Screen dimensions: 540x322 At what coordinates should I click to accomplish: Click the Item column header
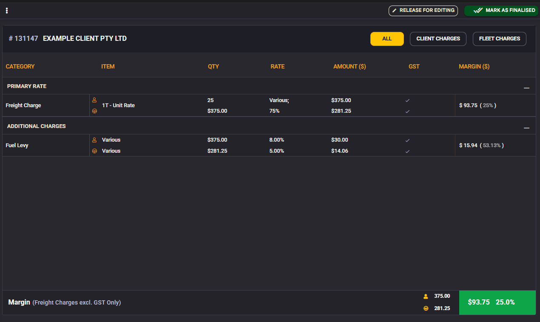pos(108,67)
